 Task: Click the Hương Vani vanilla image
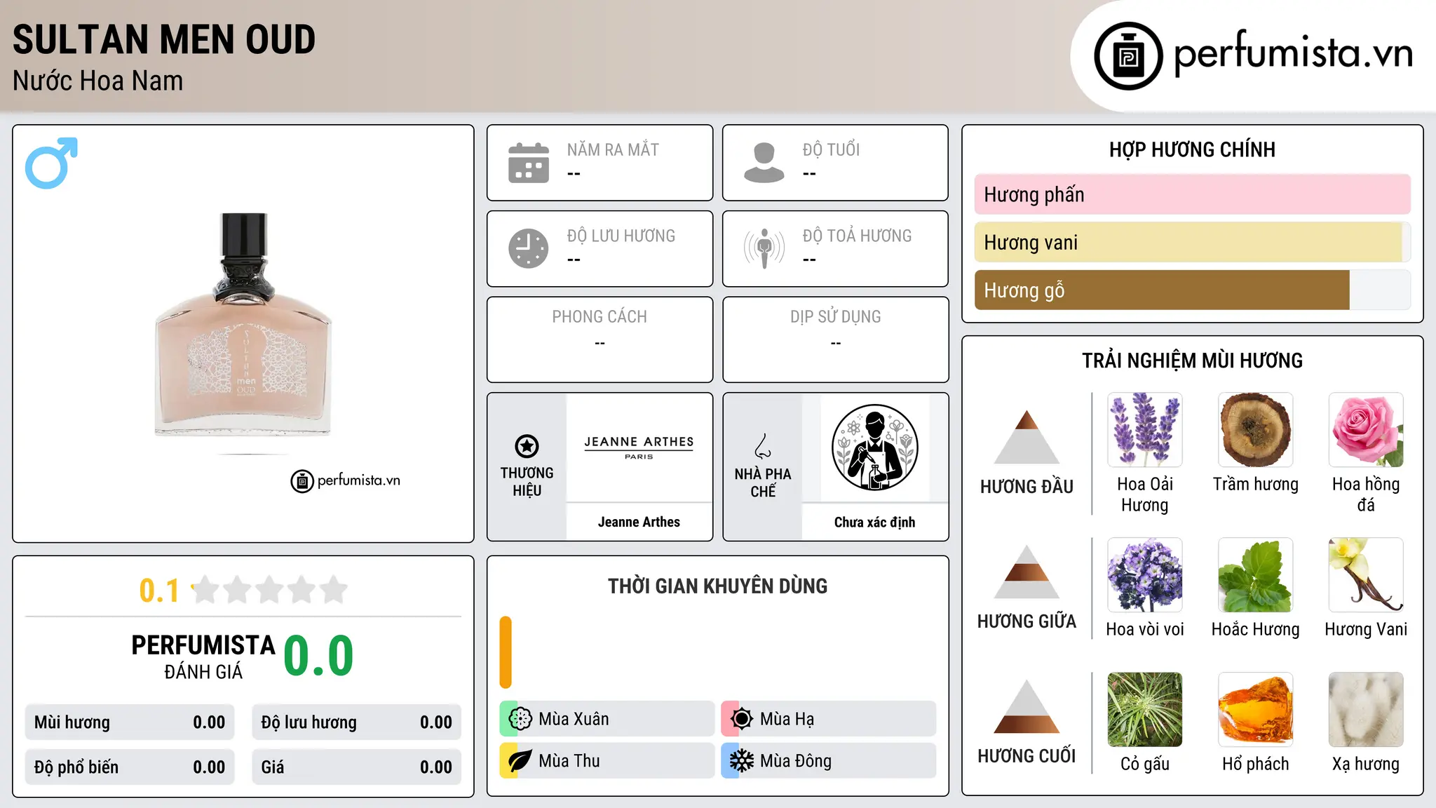(1366, 575)
